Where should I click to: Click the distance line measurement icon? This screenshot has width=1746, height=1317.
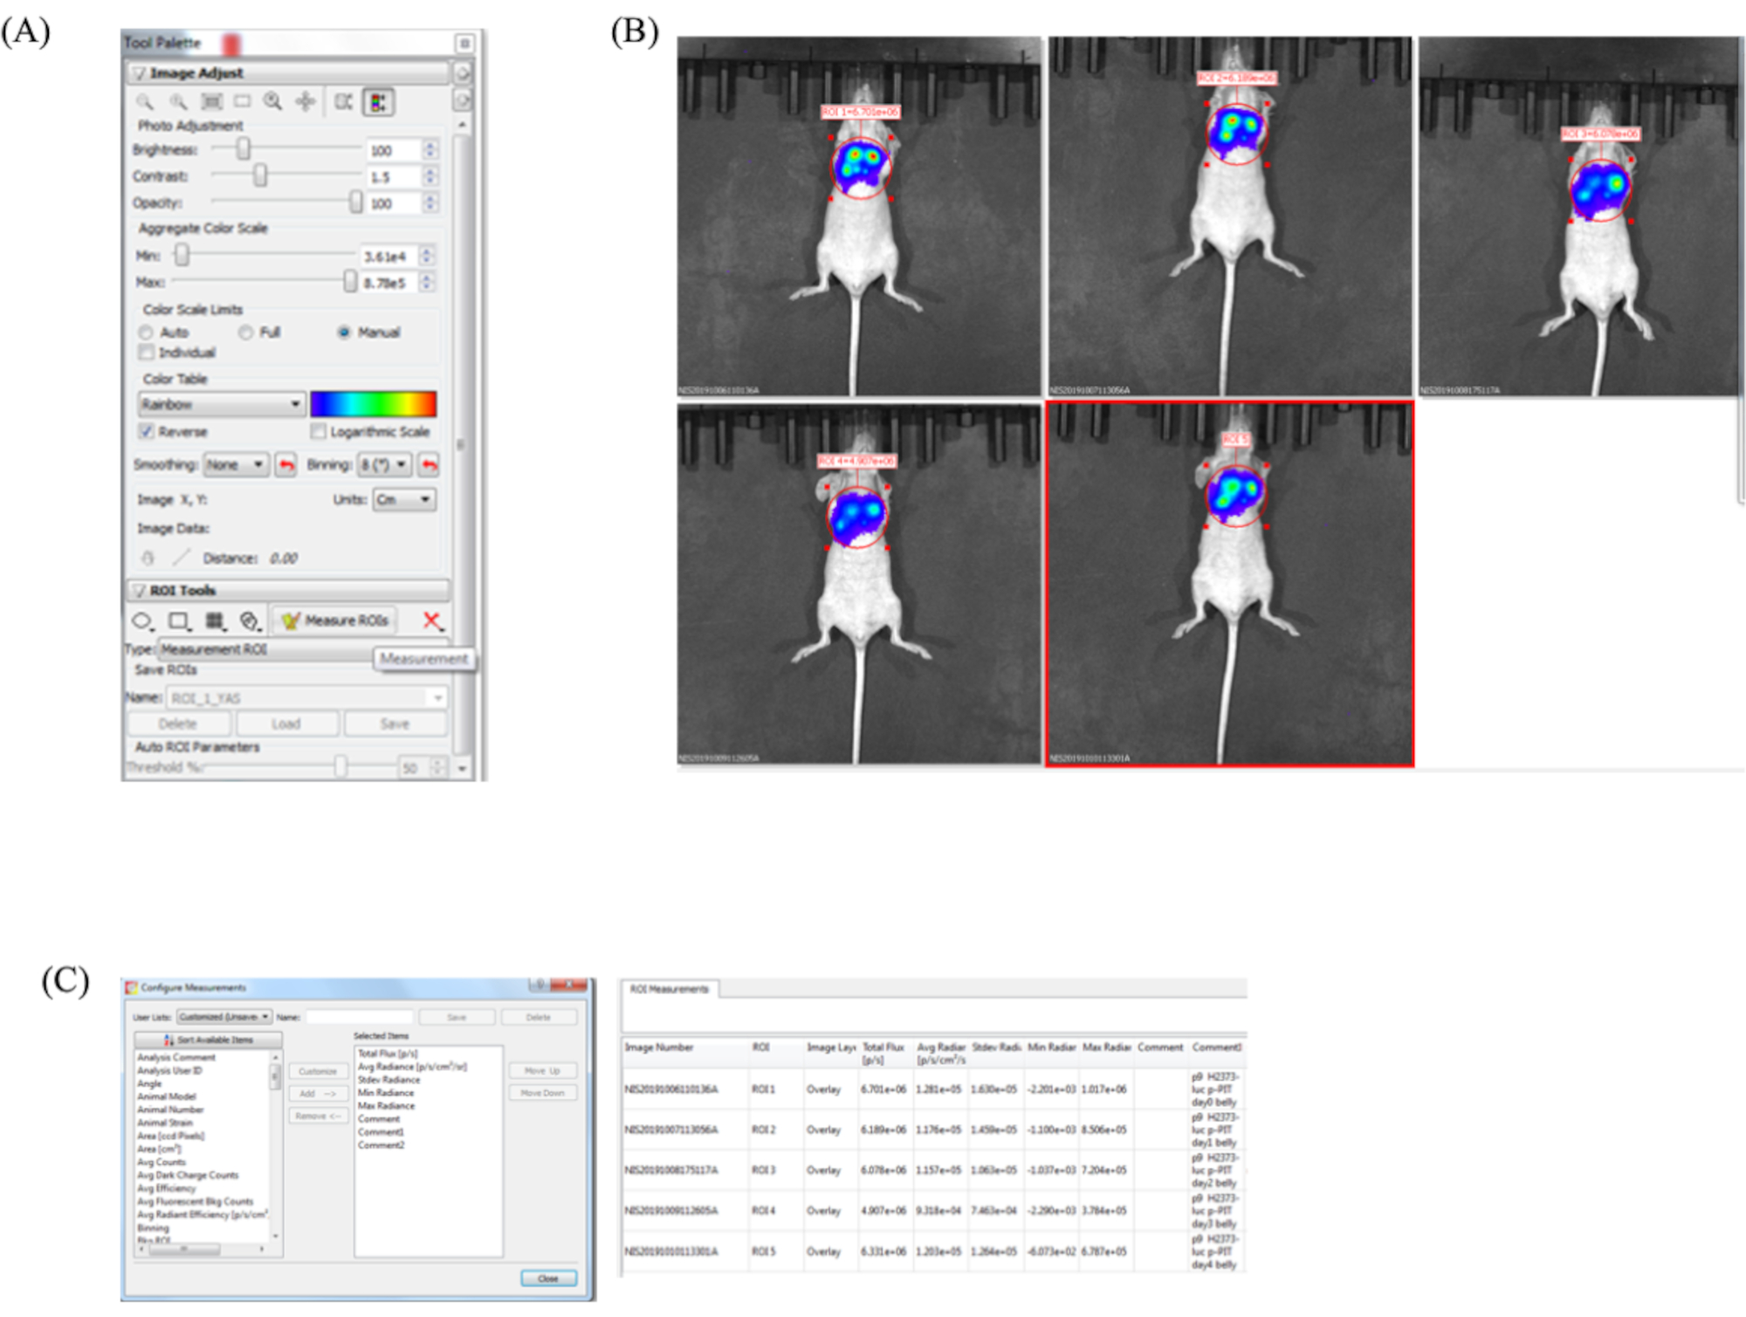182,558
